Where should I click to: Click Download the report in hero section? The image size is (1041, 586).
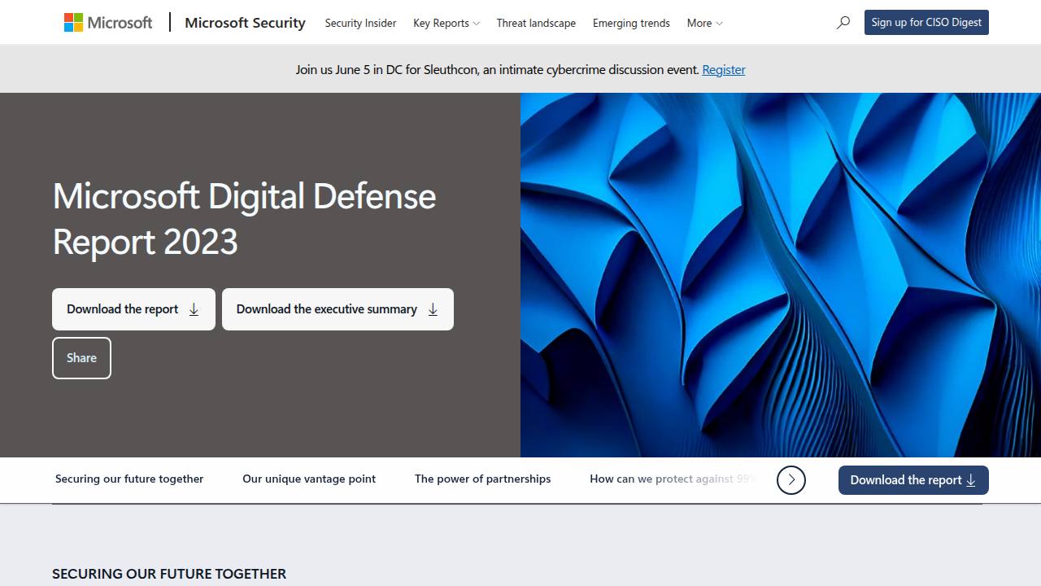(133, 309)
